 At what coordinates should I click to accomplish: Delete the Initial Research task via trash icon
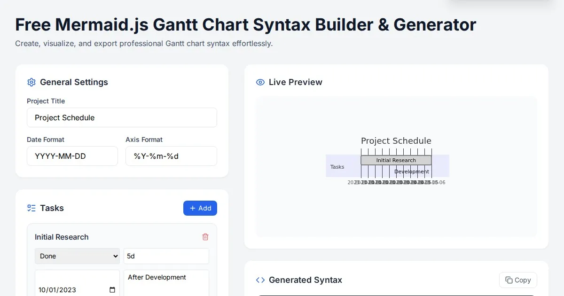pos(205,237)
